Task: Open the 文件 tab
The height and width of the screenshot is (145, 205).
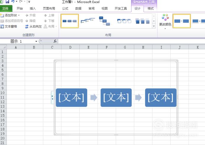Action: click(x=6, y=9)
